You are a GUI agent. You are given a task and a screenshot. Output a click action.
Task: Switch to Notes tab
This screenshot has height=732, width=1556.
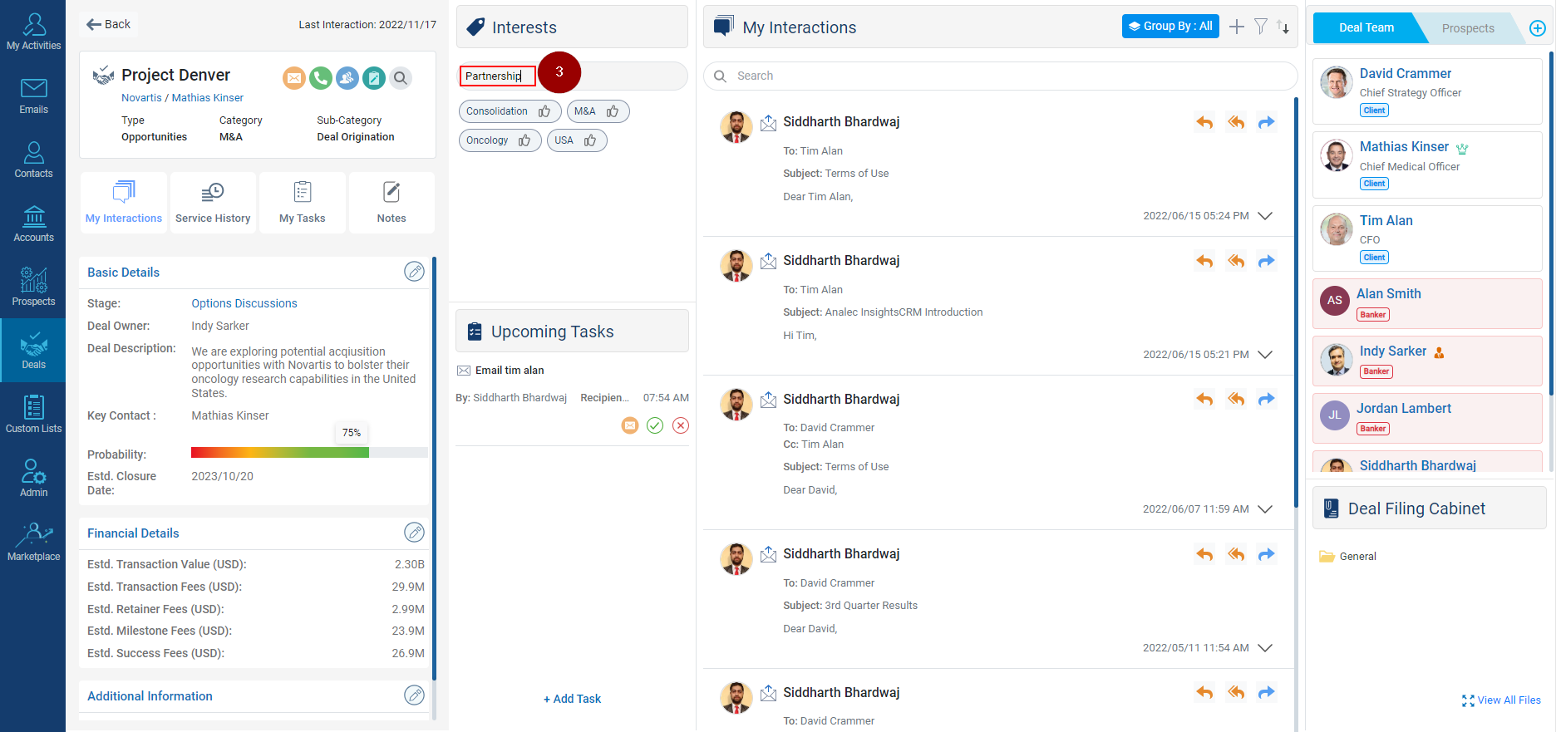(391, 203)
